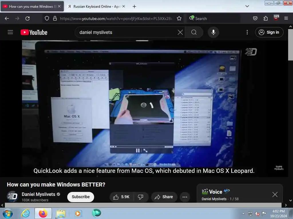Image resolution: width=293 pixels, height=219 pixels.
Task: Click the page vertical scrollbar thumb
Action: tap(290, 45)
